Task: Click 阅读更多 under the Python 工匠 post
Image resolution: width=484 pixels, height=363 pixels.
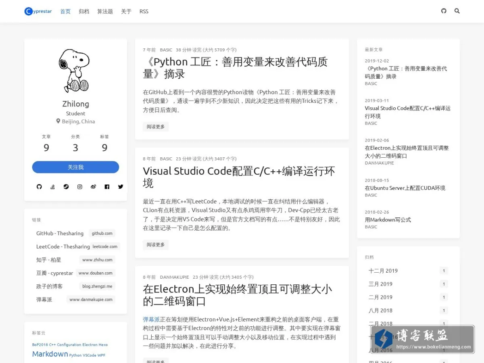Action: pyautogui.click(x=156, y=127)
